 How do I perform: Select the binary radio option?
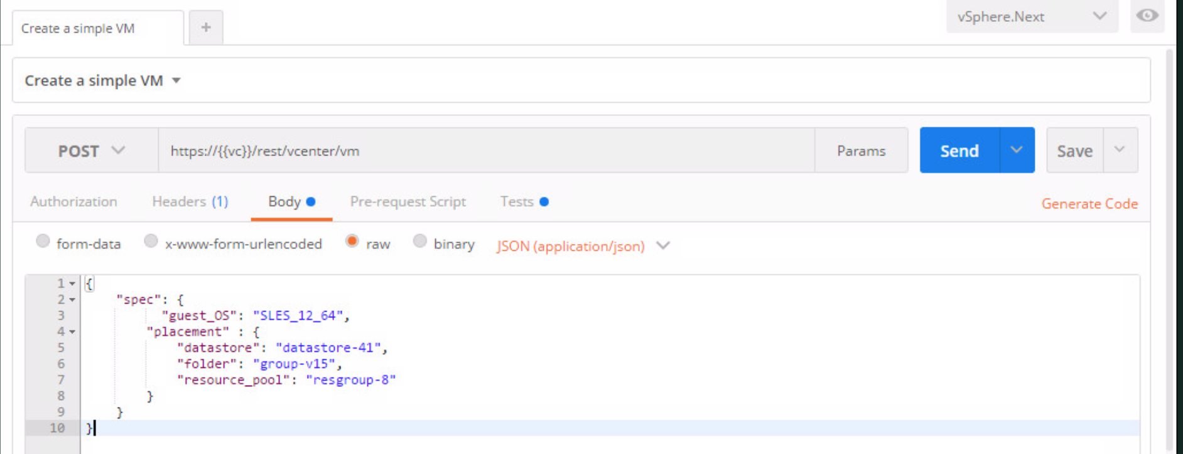pyautogui.click(x=419, y=241)
